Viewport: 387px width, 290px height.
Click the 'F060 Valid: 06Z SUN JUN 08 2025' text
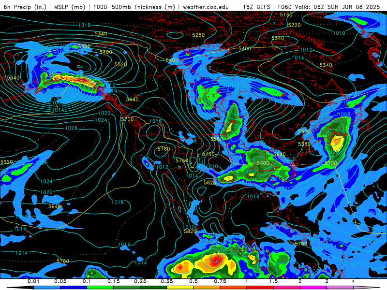pos(329,7)
